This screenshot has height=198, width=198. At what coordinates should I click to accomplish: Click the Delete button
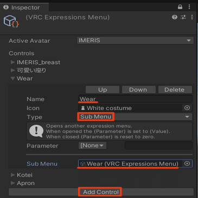174,90
